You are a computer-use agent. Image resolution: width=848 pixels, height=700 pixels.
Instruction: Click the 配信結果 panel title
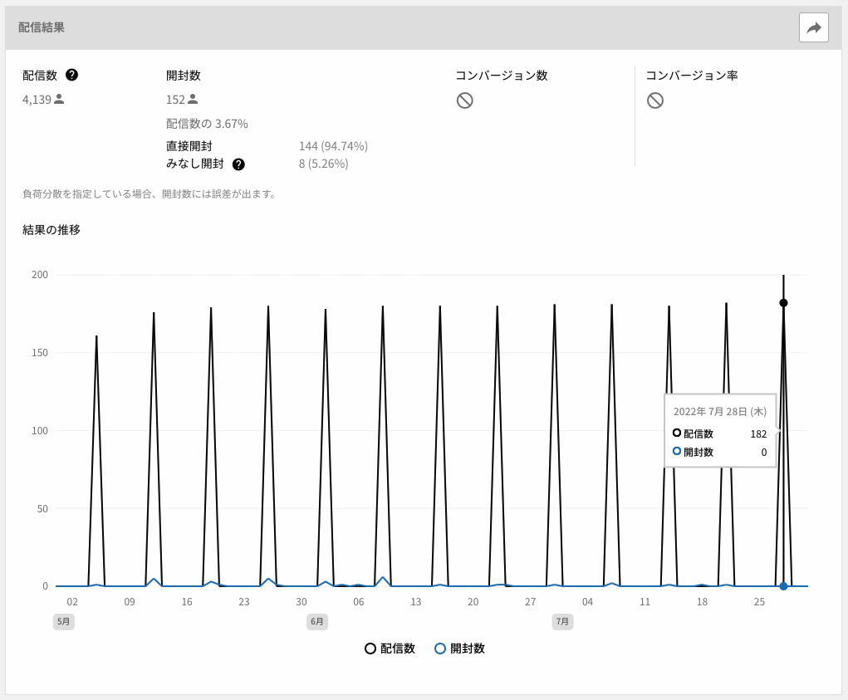point(42,27)
